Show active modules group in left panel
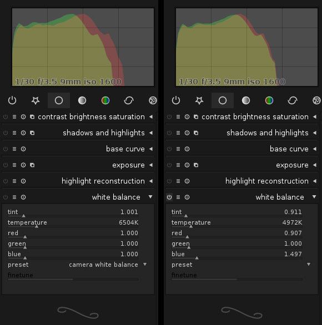This screenshot has height=325, width=322. (x=12, y=100)
